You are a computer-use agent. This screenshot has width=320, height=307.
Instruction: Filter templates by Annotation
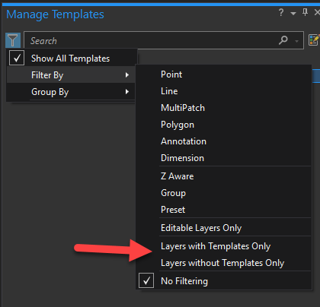click(x=223, y=141)
